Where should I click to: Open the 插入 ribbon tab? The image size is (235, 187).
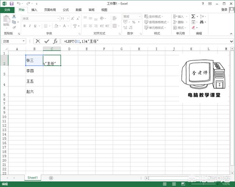34,10
